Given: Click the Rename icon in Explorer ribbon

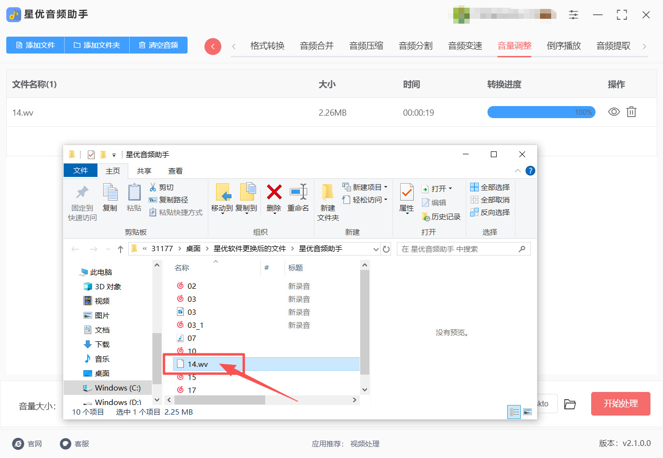Looking at the screenshot, I should tap(298, 192).
